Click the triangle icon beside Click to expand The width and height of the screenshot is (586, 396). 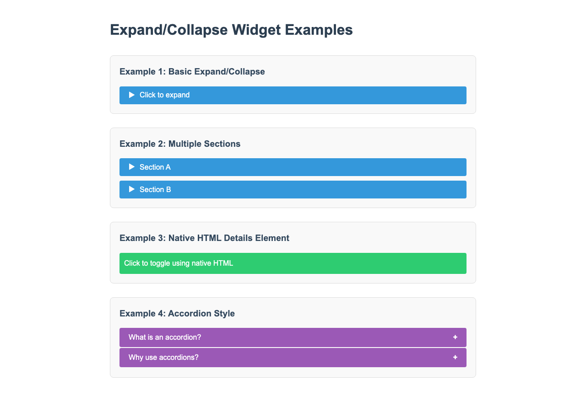point(132,95)
